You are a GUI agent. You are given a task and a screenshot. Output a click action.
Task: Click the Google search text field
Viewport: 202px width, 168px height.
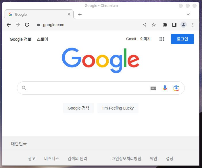tap(86, 88)
